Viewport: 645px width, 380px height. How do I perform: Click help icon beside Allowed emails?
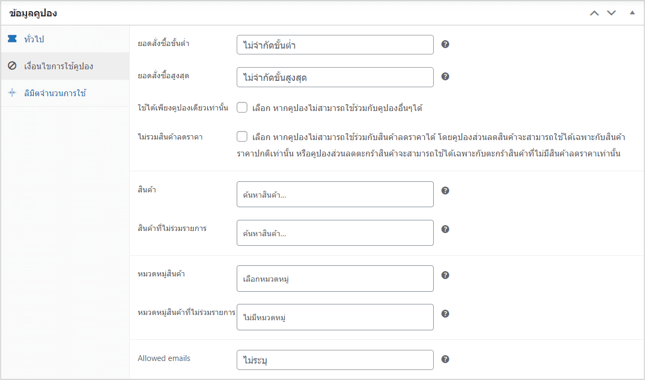(x=445, y=359)
